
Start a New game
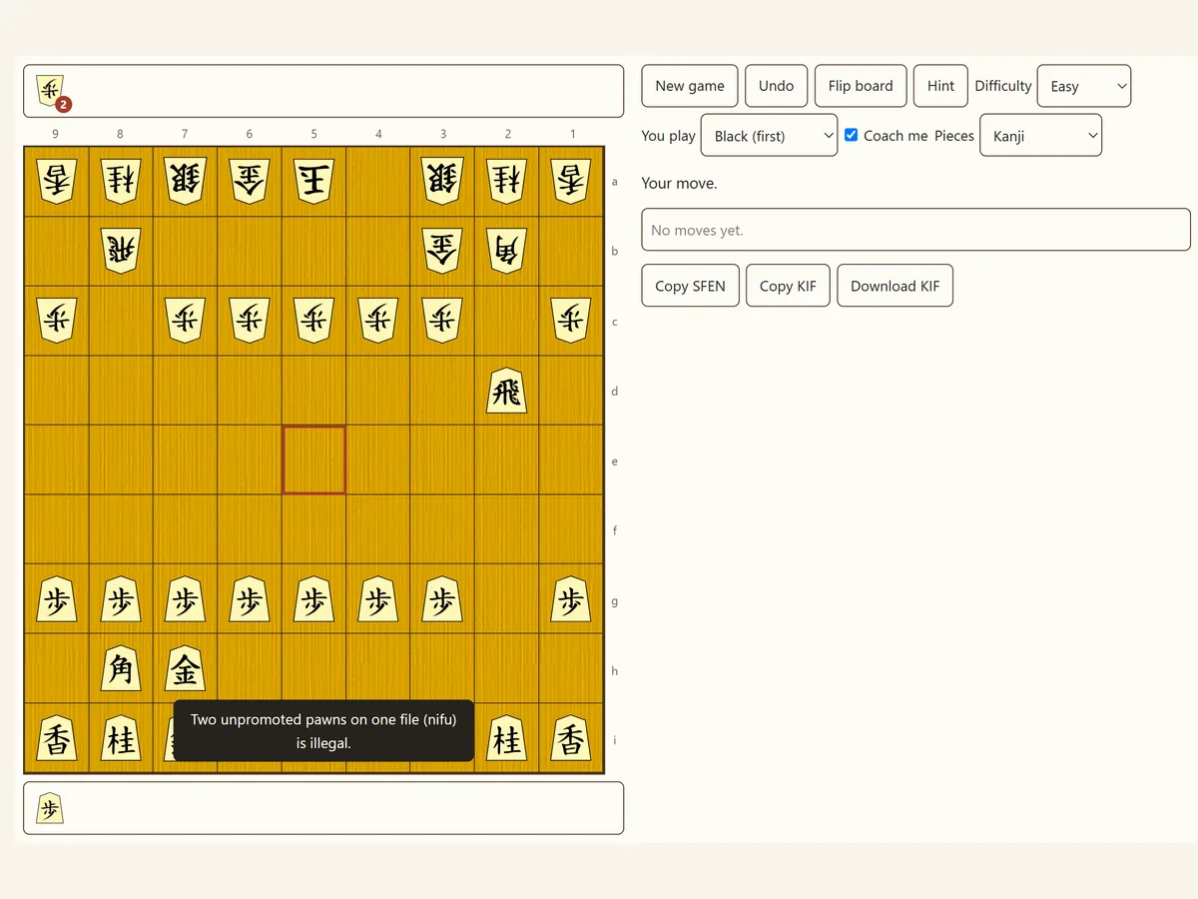point(690,86)
